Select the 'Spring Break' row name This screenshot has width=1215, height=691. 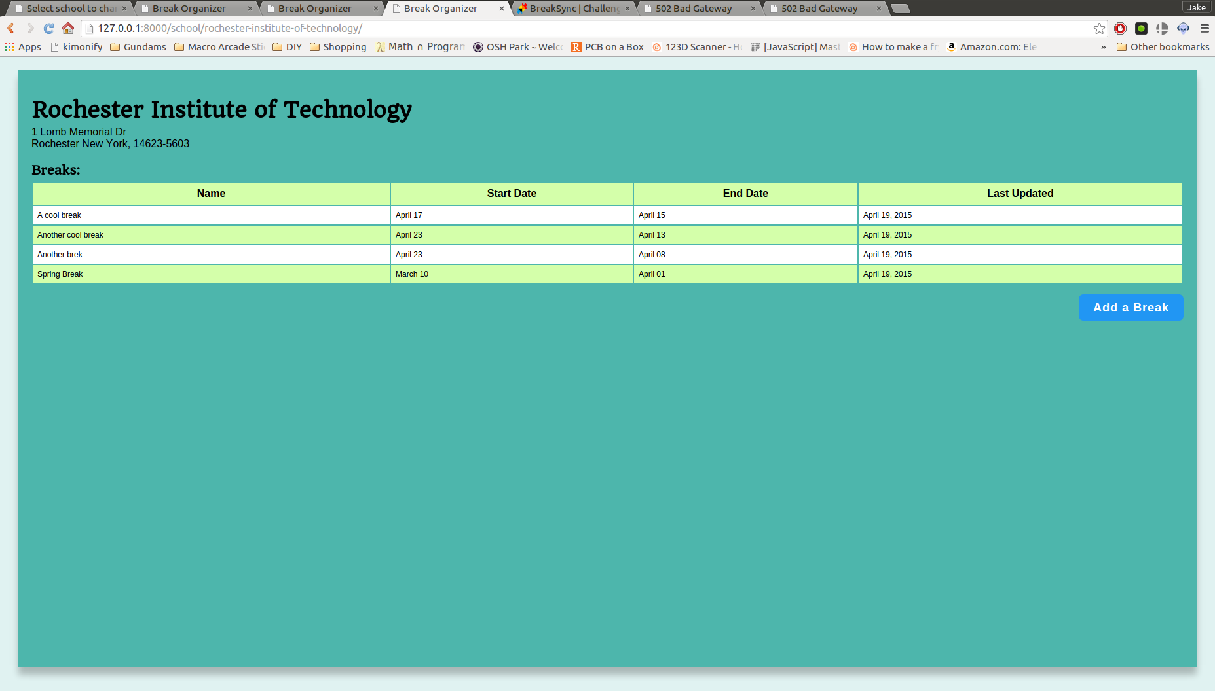[60, 274]
